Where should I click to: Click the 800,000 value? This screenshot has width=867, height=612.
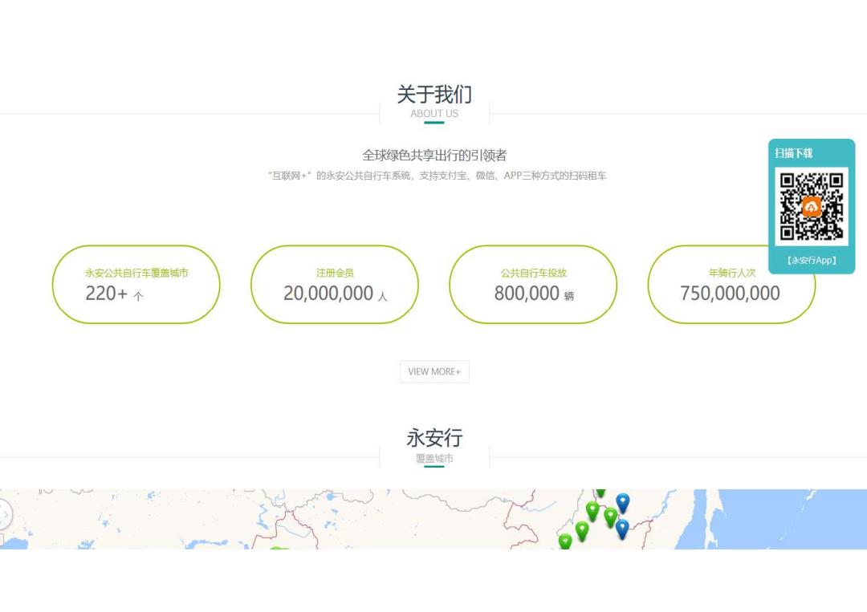point(527,294)
